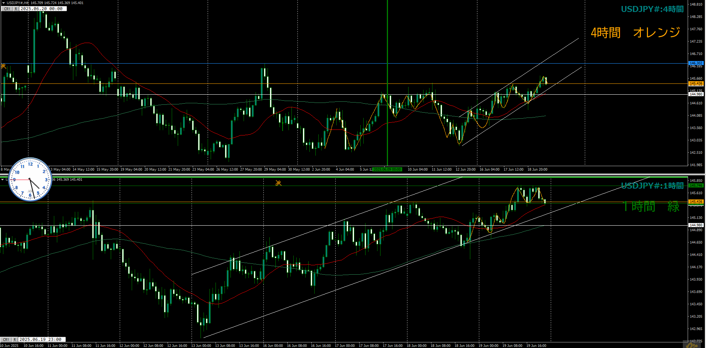Click the 10 Jun 04:00 time label on the H4 chart
The height and width of the screenshot is (348, 706).
(x=418, y=170)
